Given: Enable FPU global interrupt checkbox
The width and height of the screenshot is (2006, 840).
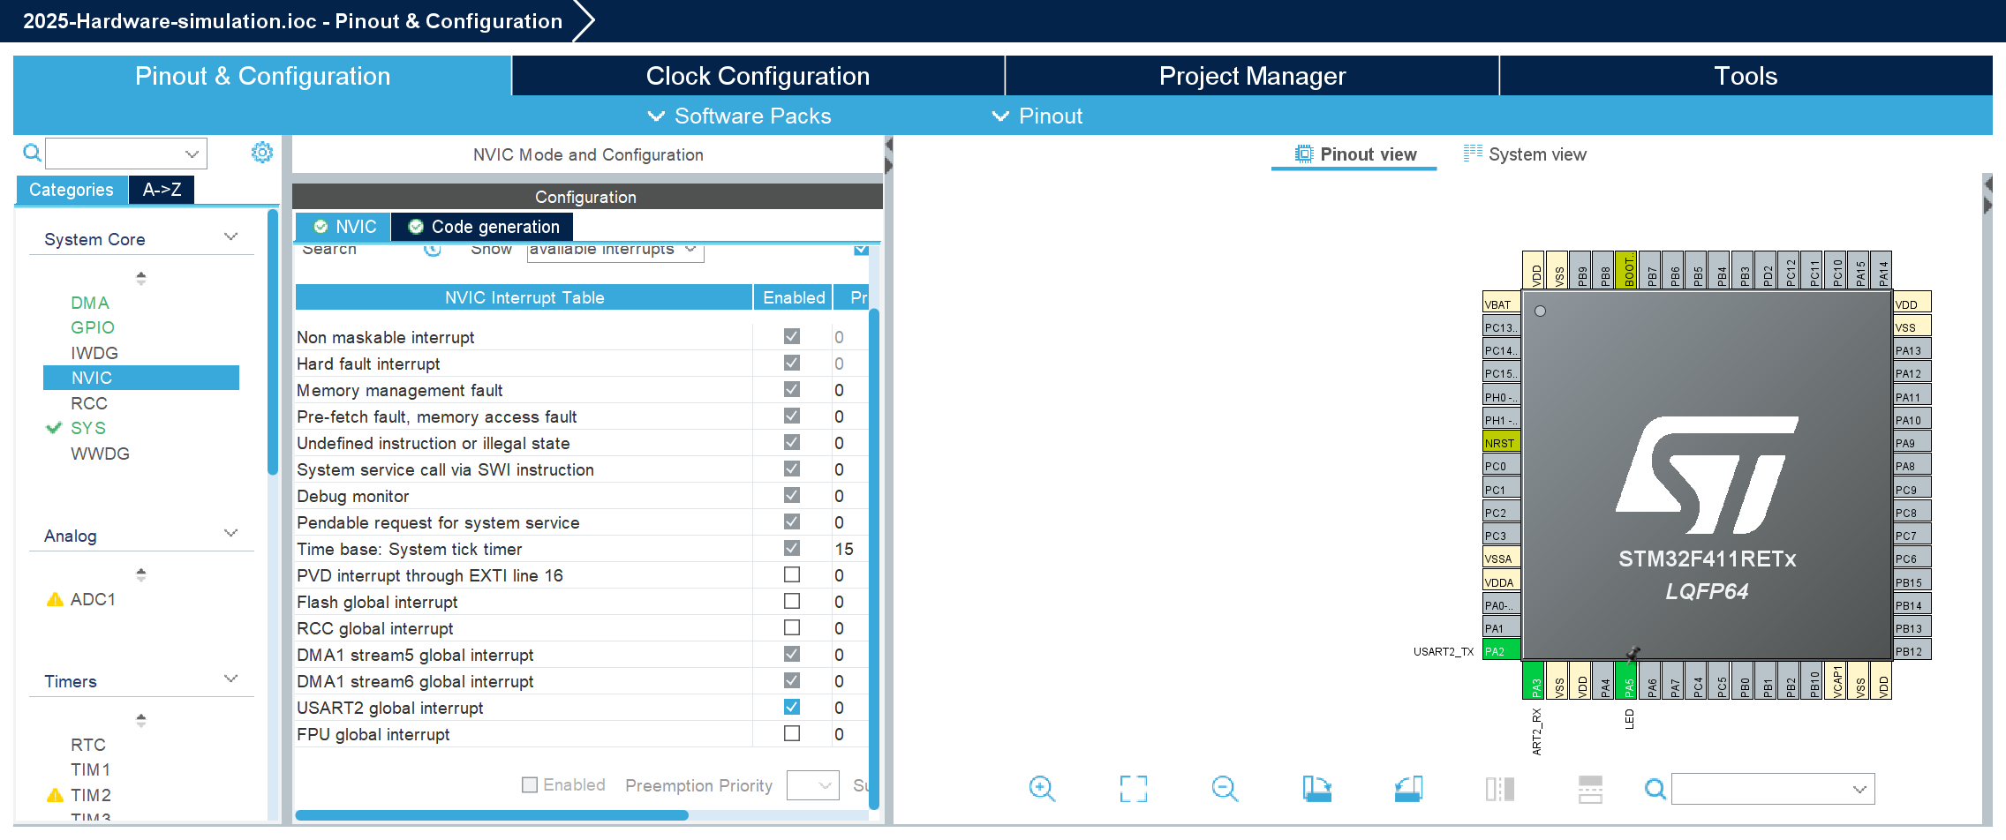Looking at the screenshot, I should pyautogui.click(x=792, y=733).
